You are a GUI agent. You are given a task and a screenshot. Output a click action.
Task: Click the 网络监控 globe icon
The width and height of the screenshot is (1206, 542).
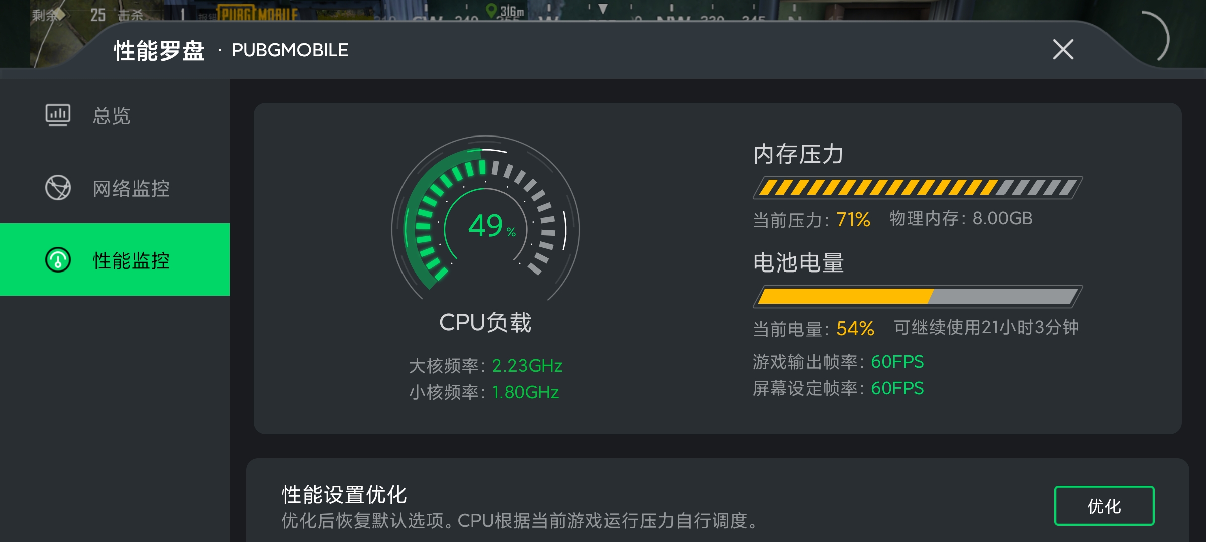58,188
